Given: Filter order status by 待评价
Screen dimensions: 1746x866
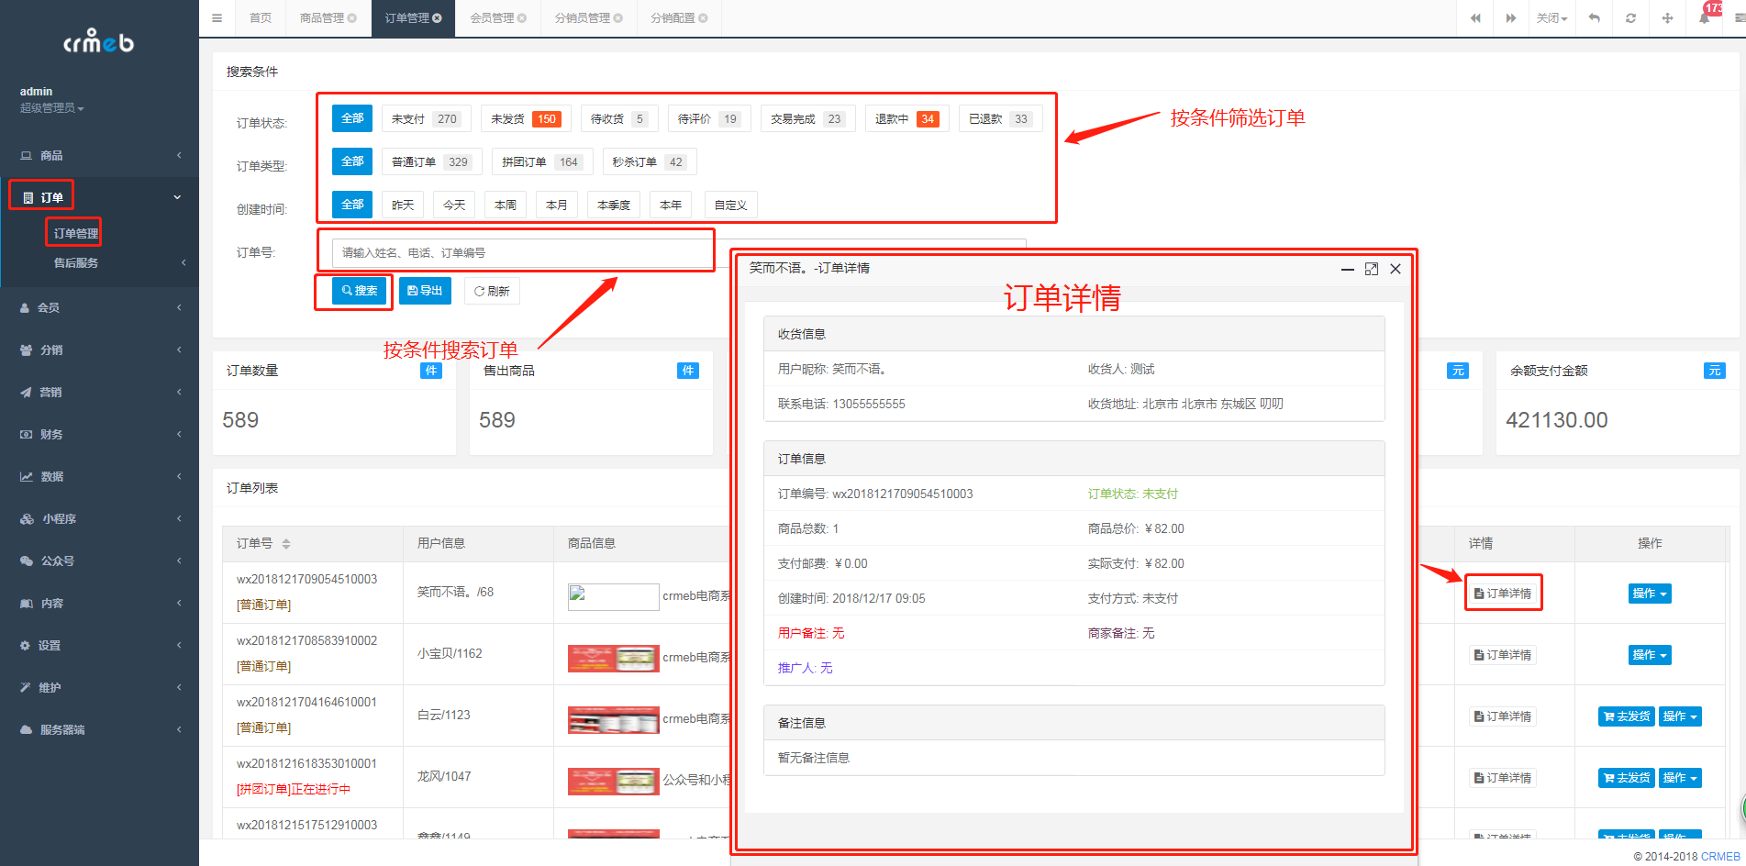Looking at the screenshot, I should point(709,119).
